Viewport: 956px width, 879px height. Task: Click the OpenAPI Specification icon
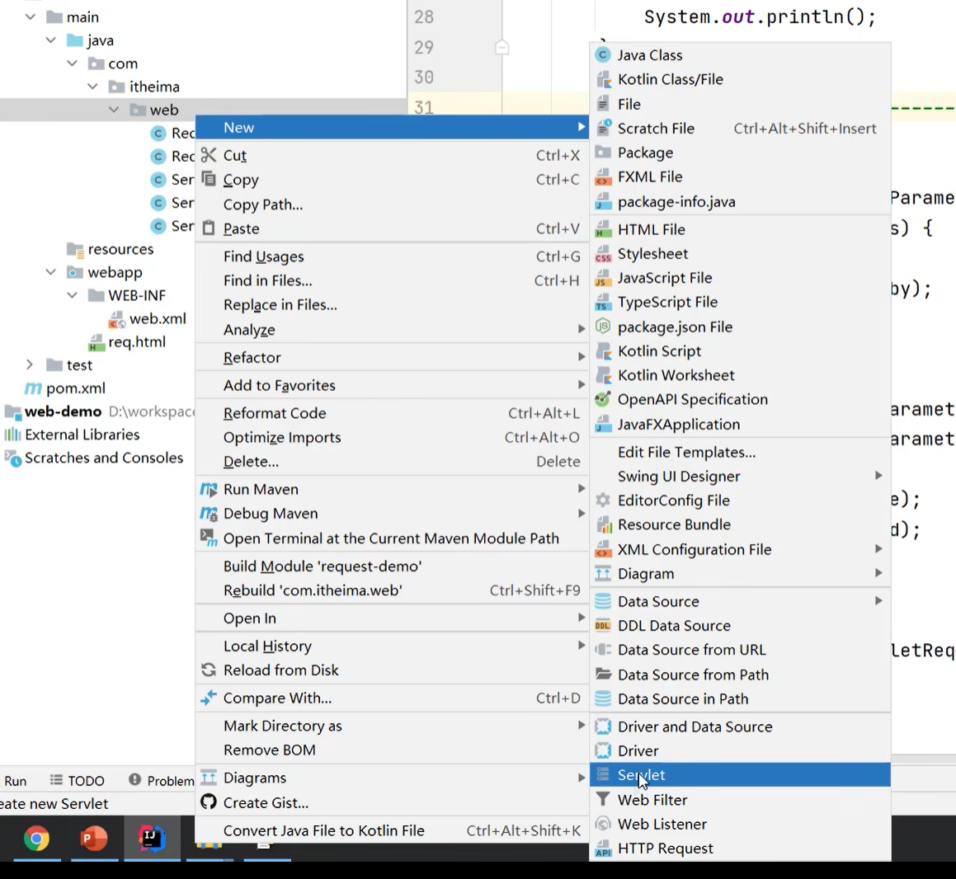pos(603,399)
